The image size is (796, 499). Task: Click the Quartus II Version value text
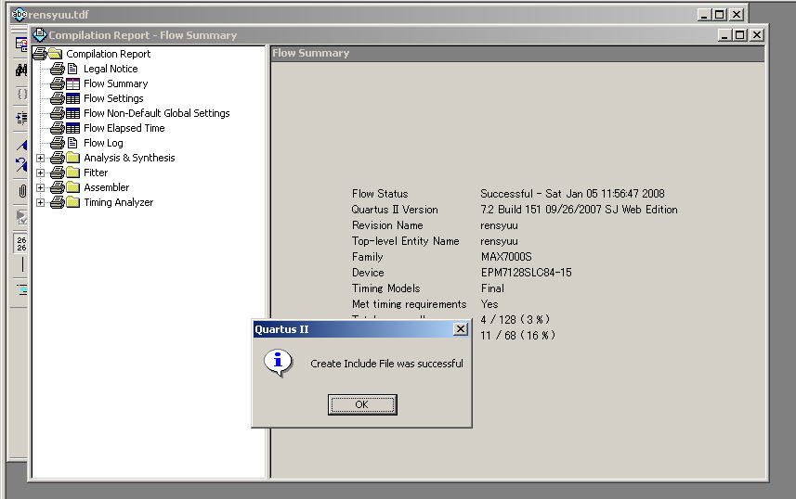point(579,210)
